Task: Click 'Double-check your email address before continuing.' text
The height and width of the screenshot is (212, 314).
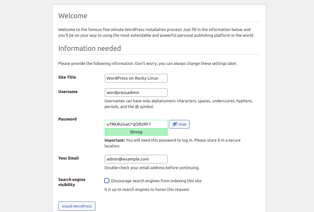Action: [152, 168]
